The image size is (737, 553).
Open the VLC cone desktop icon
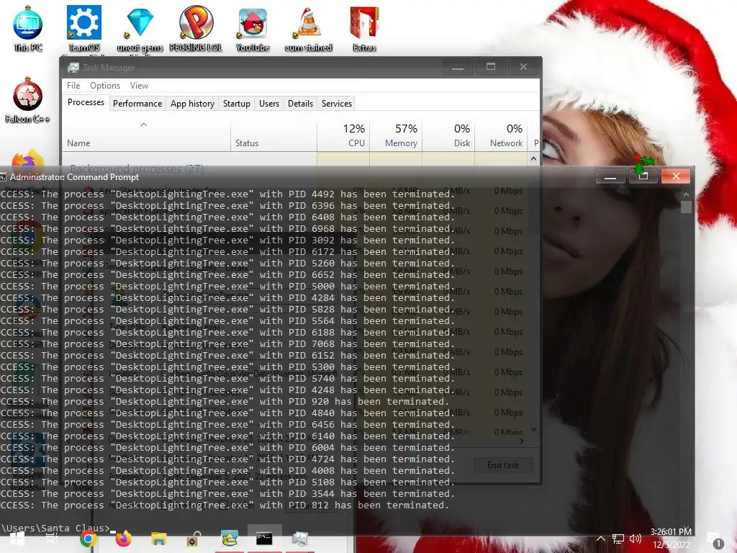(308, 29)
